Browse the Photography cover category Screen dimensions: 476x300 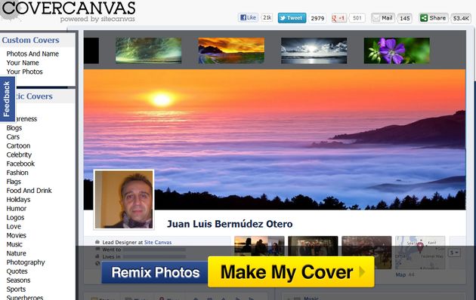coord(26,262)
